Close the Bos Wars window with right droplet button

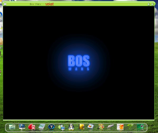tap(152, 4)
